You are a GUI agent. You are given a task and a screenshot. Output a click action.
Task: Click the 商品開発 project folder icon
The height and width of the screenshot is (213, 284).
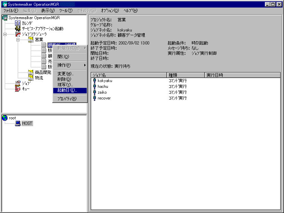[x=31, y=72]
